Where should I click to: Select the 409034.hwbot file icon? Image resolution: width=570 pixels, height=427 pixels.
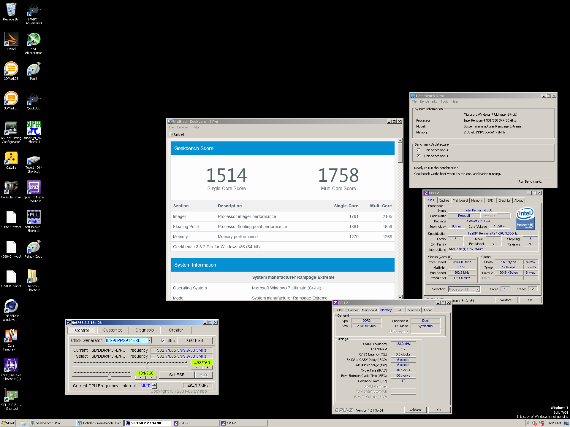(11, 279)
